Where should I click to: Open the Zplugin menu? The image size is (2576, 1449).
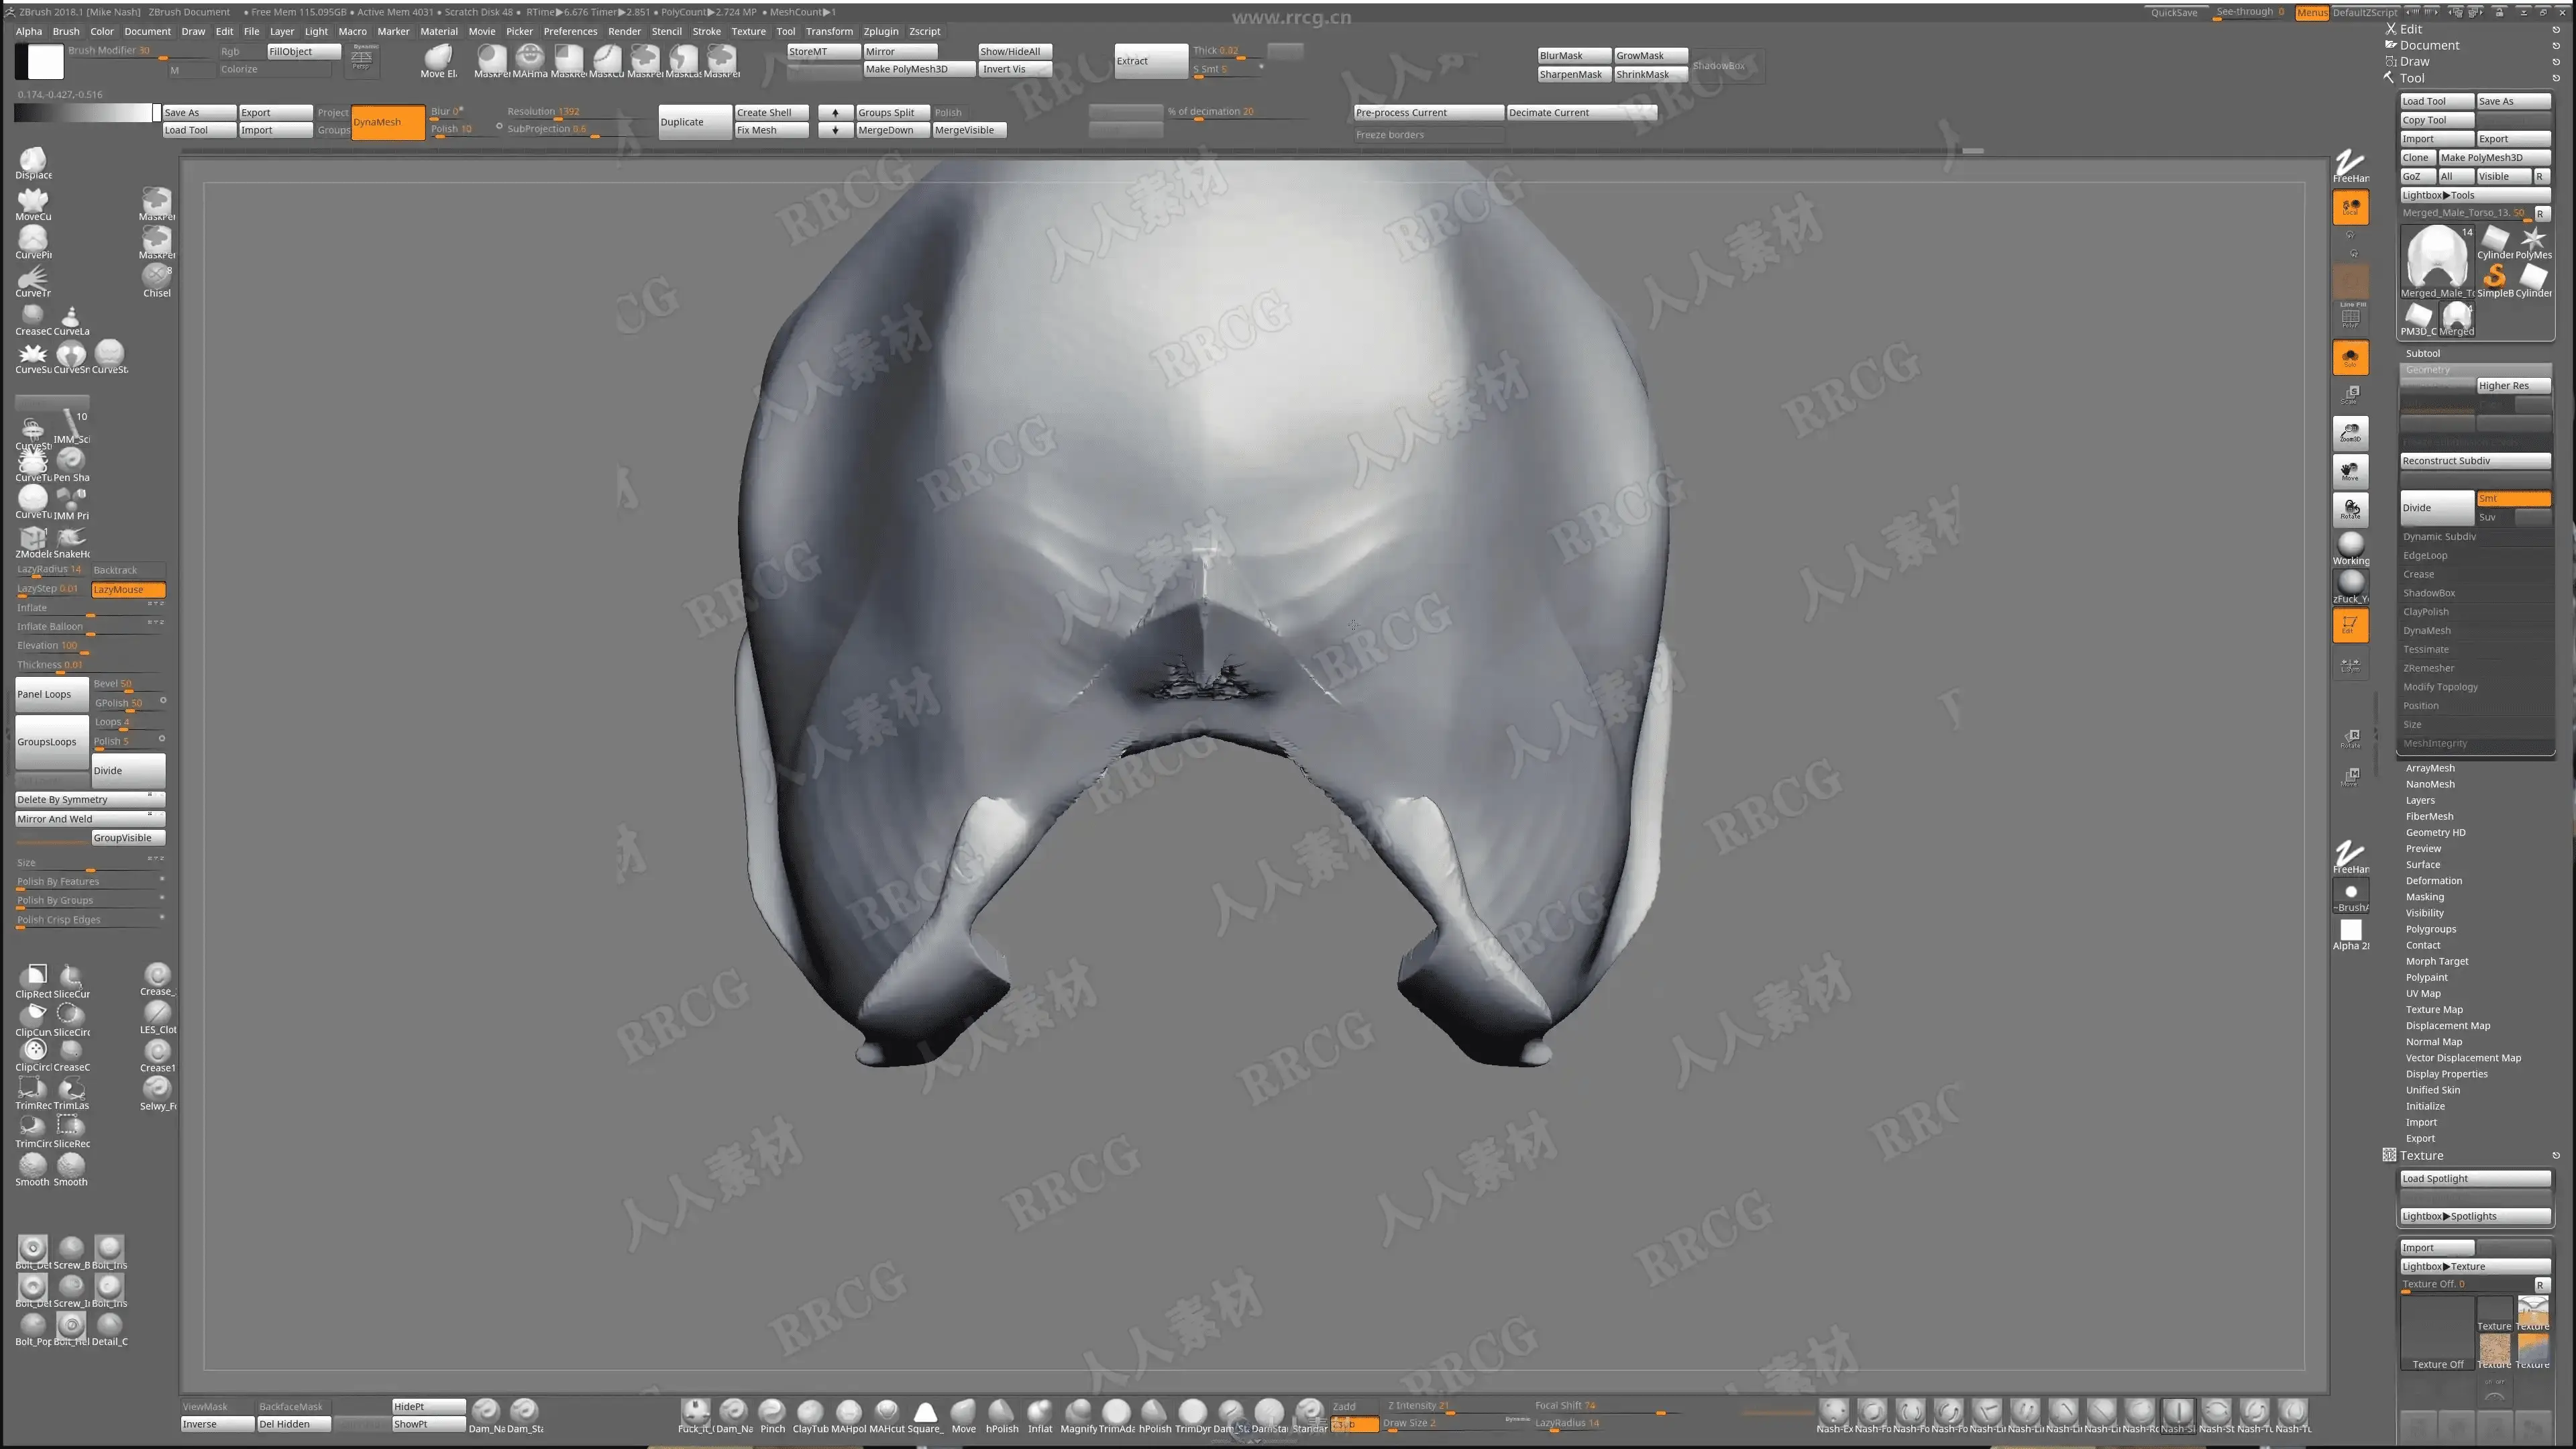880,31
